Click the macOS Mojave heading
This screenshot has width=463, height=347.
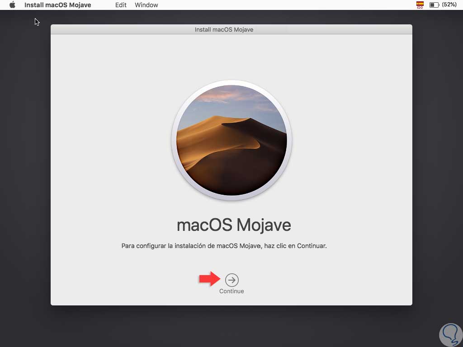234,225
